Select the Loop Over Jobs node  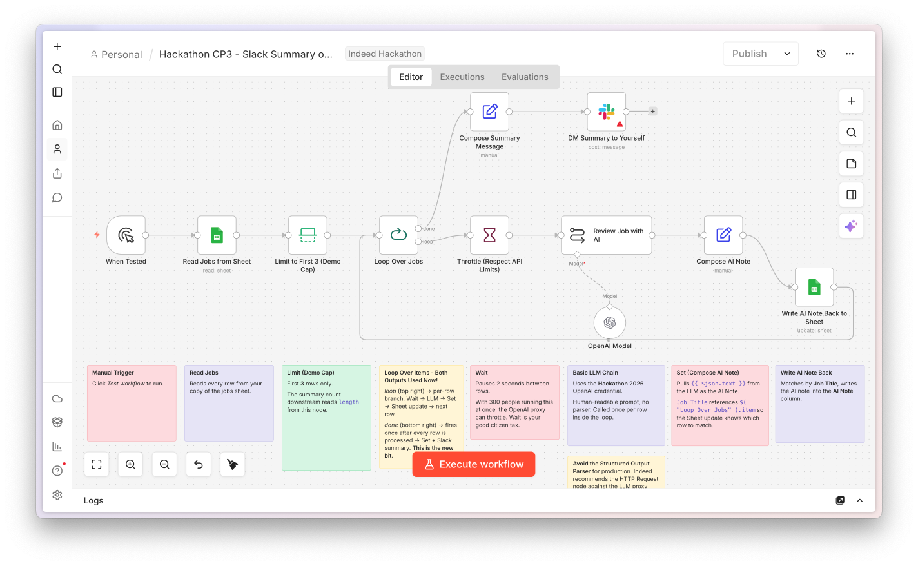[398, 235]
